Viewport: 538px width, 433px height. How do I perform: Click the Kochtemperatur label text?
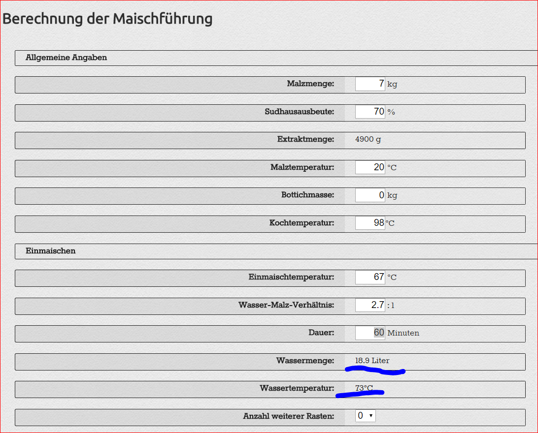point(302,223)
